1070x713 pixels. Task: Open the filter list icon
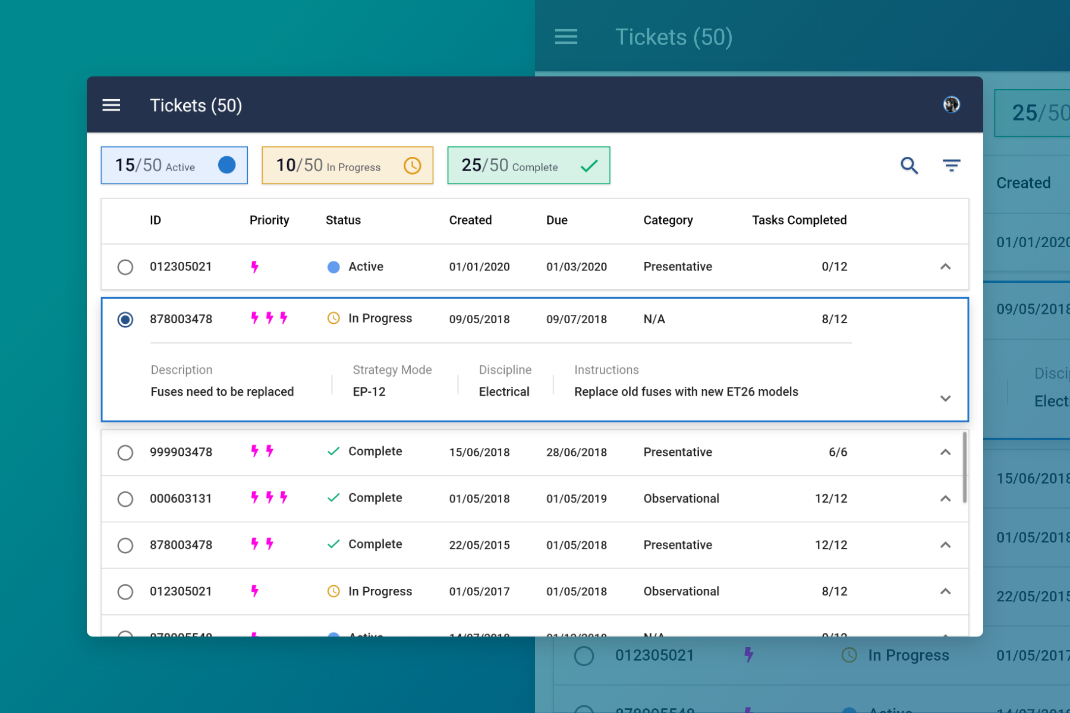[x=951, y=165]
